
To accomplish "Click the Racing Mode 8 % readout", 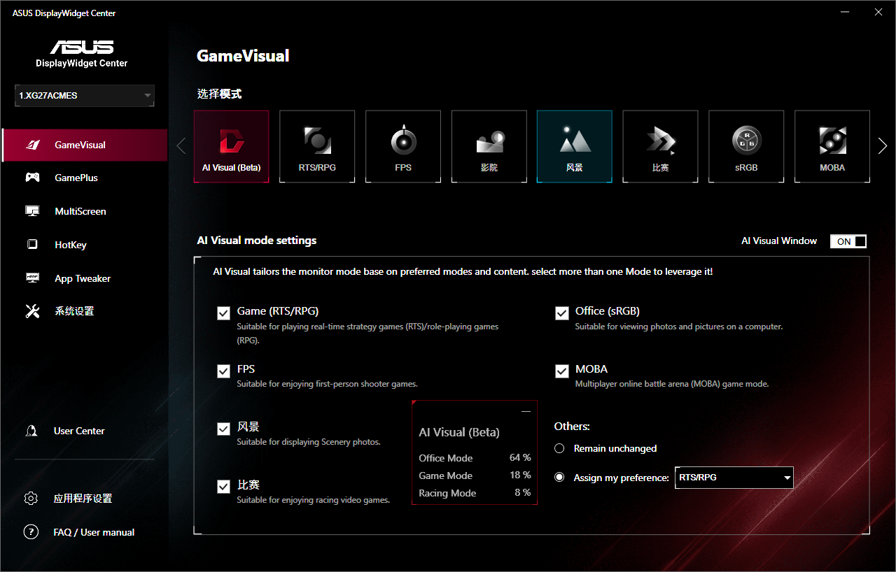I will [475, 493].
